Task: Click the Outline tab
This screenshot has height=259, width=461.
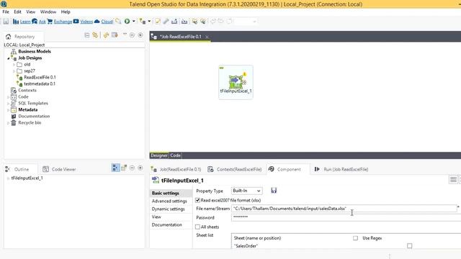Action: tap(21, 169)
